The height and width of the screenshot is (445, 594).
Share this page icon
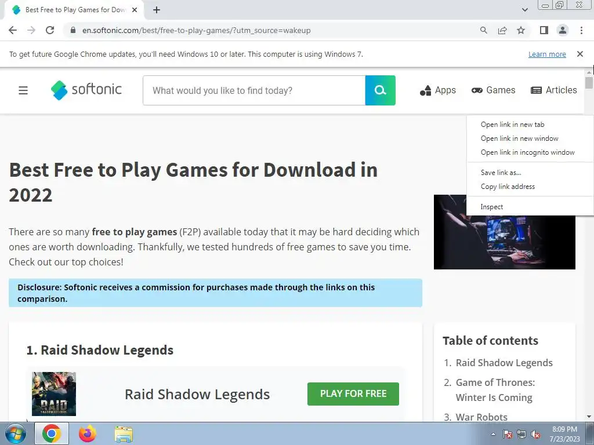point(502,30)
